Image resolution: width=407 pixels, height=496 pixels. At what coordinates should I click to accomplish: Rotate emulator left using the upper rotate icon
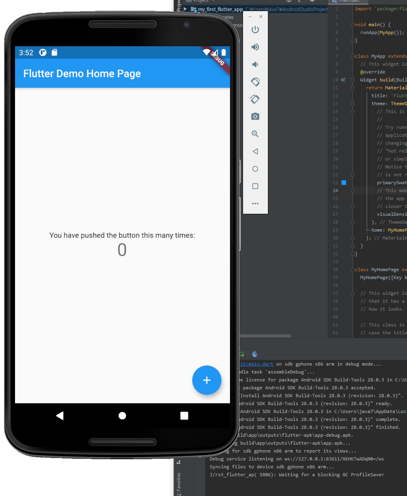(255, 82)
